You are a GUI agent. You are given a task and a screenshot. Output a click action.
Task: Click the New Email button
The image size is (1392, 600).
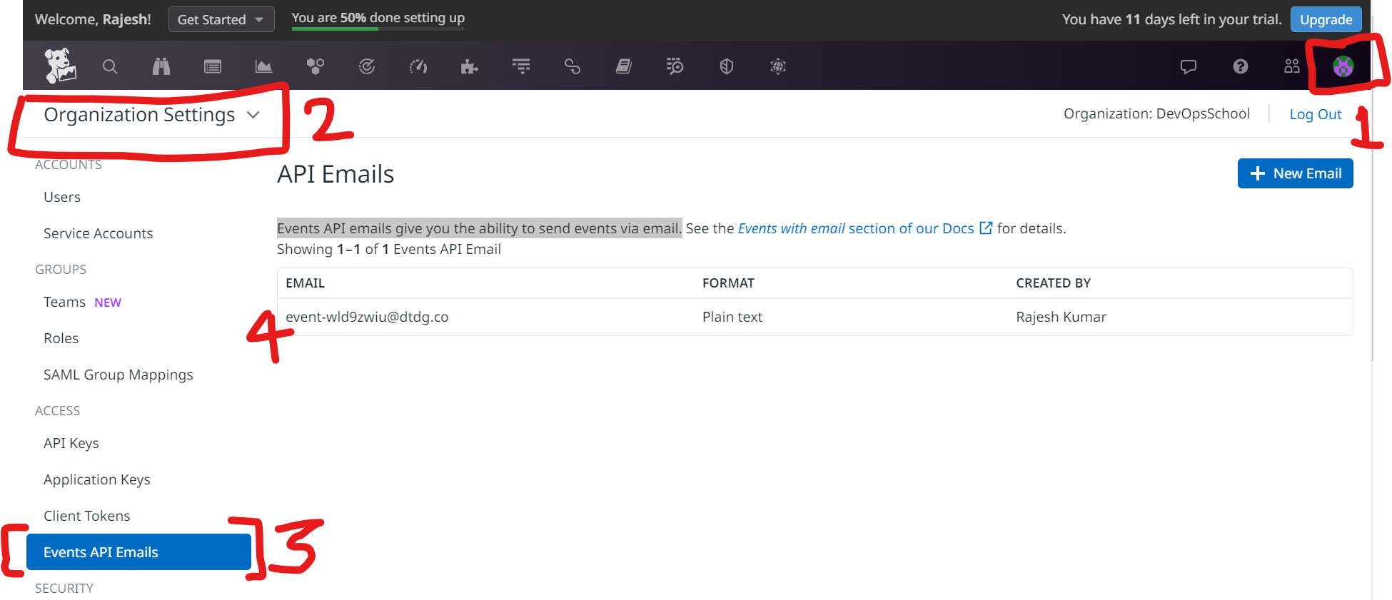pos(1295,173)
